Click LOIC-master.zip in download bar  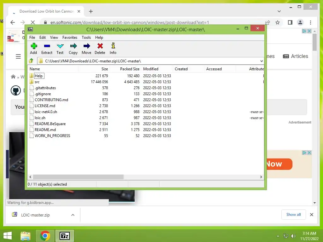point(35,215)
